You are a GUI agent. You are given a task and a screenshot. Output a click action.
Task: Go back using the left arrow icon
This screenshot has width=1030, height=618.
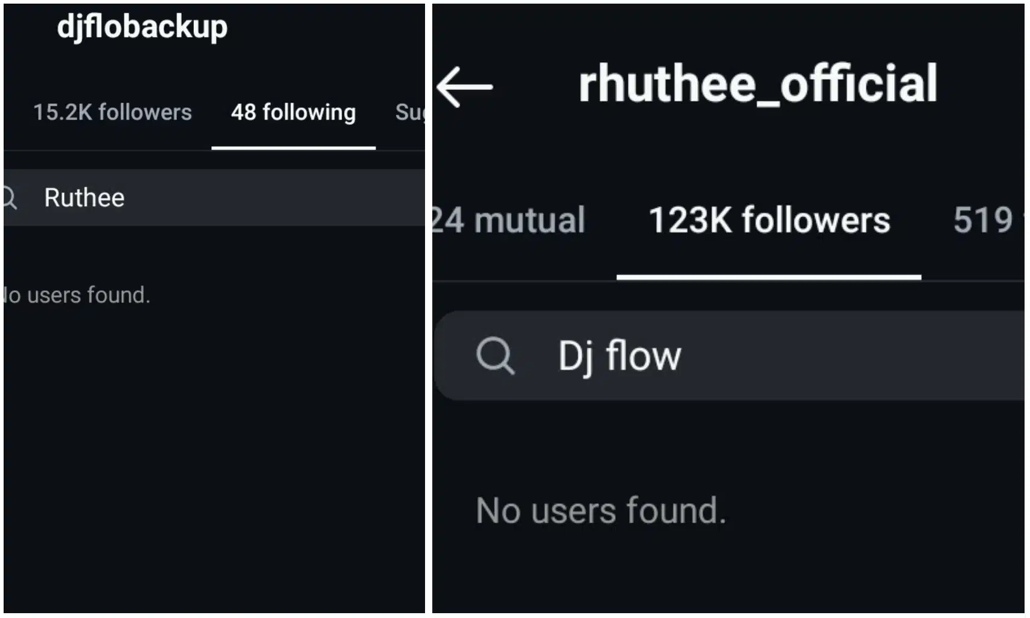click(464, 87)
